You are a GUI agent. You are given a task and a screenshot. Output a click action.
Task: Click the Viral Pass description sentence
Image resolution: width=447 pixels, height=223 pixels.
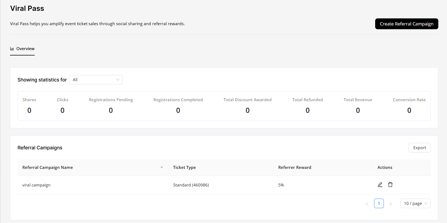98,24
